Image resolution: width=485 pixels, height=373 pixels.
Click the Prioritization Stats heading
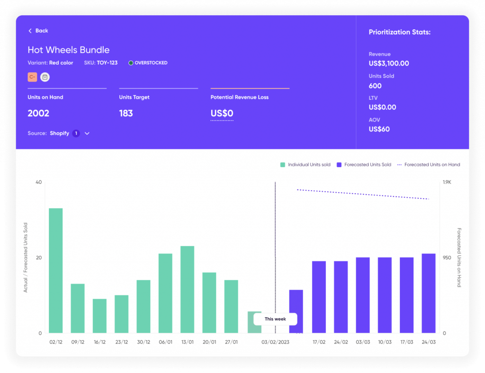point(400,32)
